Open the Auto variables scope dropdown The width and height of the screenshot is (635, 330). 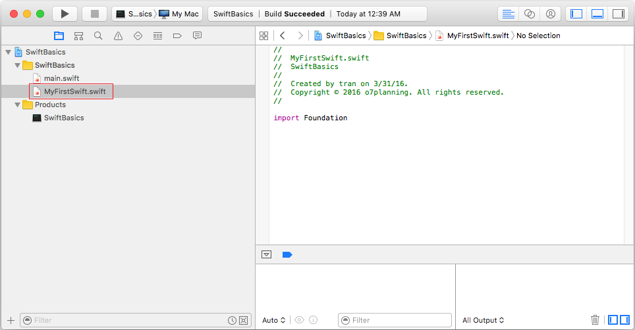(x=274, y=320)
